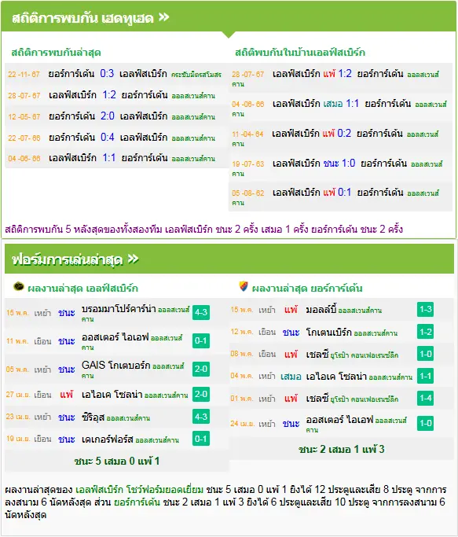Click the 1-0 badge for ออสเตอร์ ไอเอฟ under ยอร์การ์เด้น
This screenshot has height=537, width=458.
pos(426,423)
